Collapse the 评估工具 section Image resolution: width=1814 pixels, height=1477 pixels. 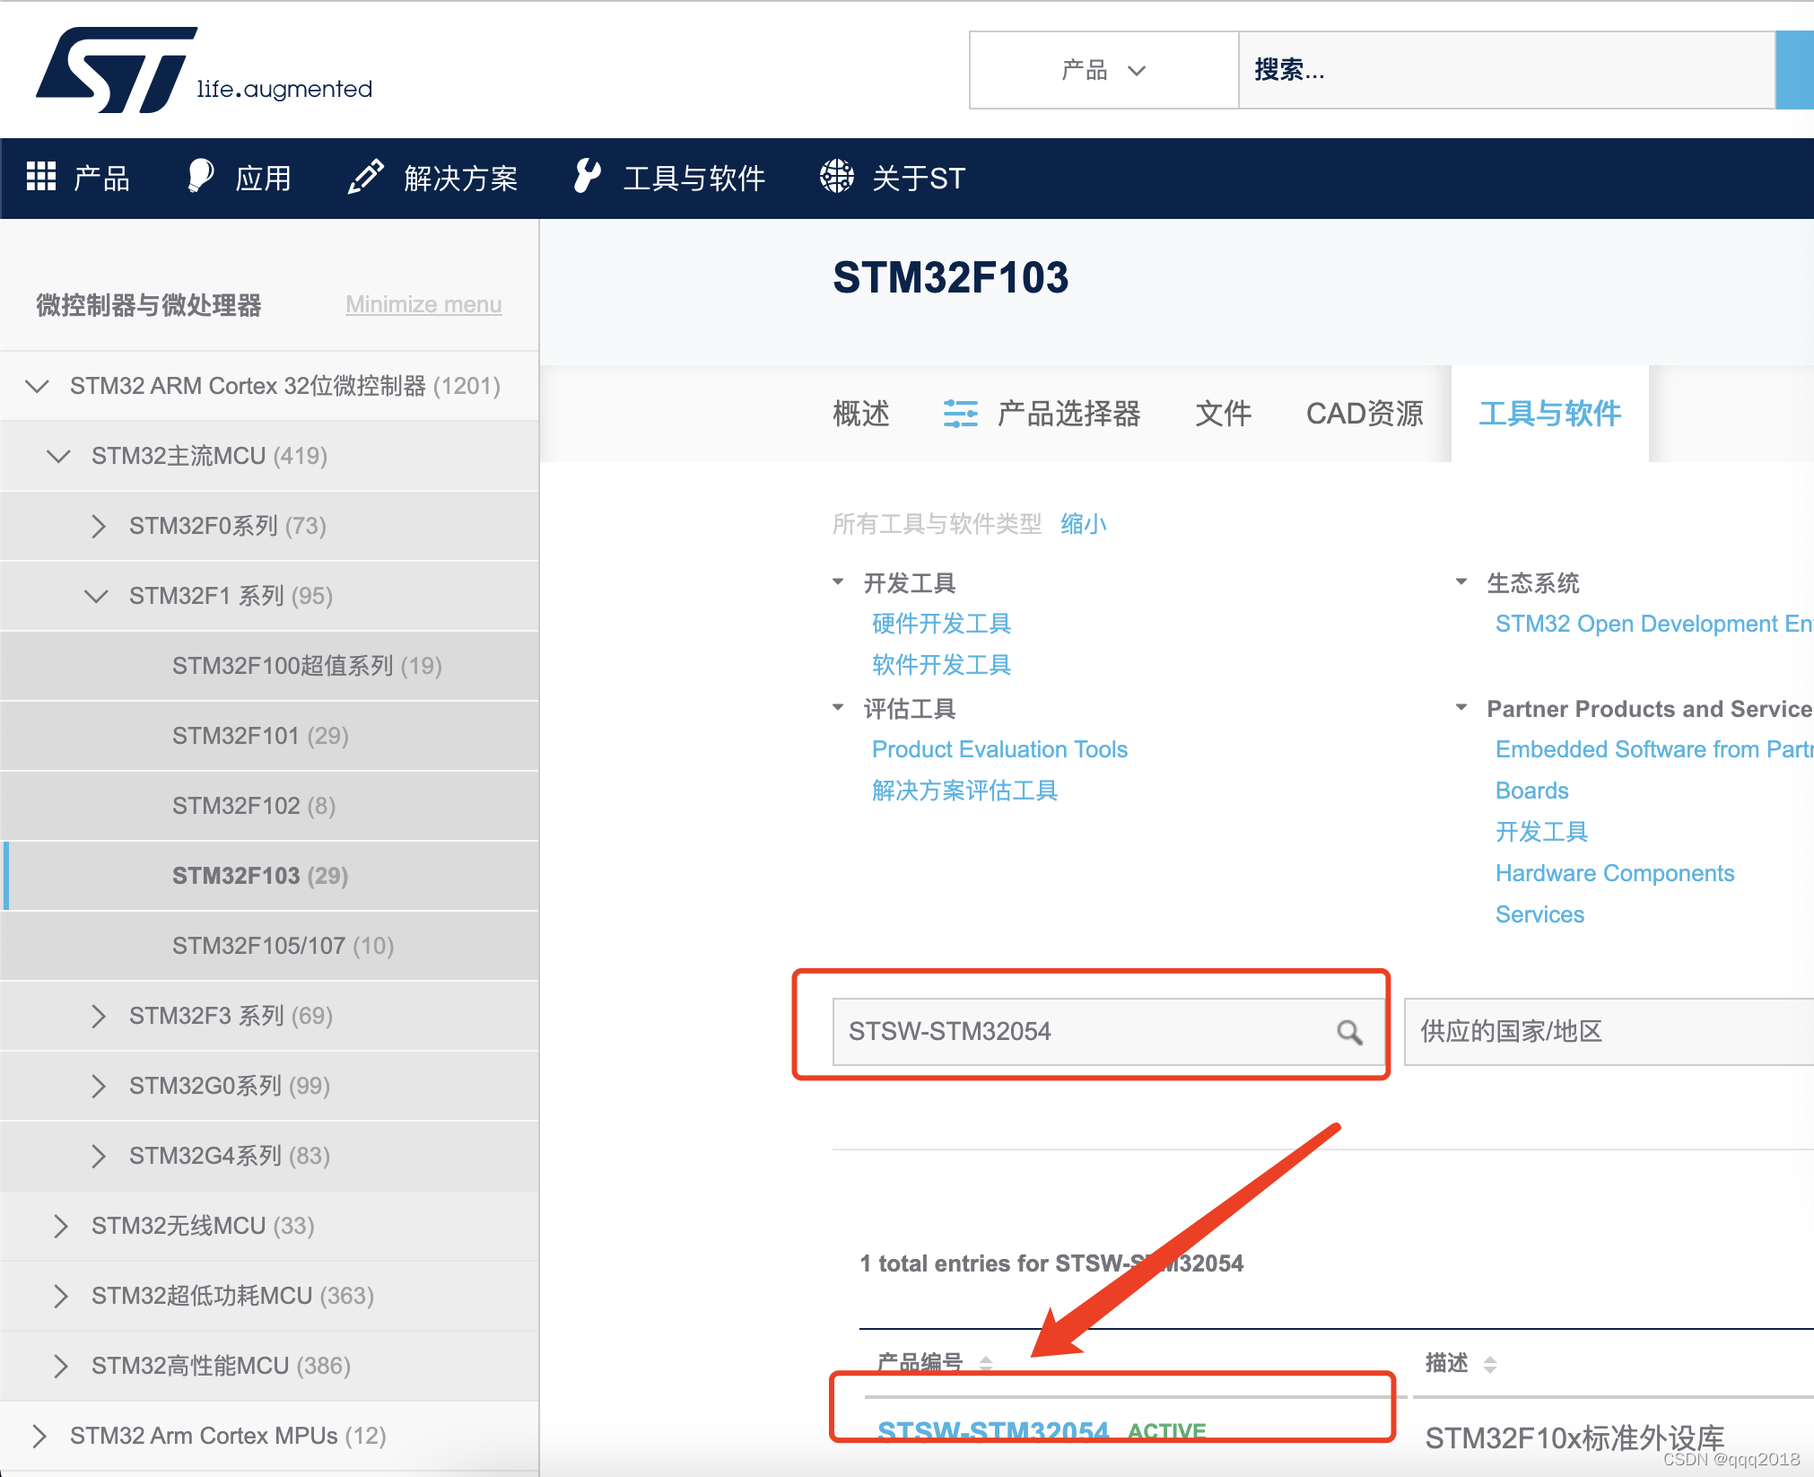[x=840, y=708]
